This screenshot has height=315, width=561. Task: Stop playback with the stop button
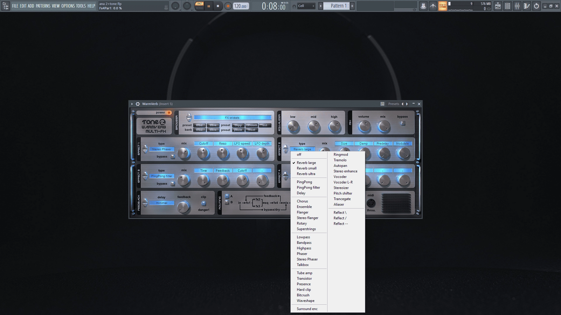218,6
